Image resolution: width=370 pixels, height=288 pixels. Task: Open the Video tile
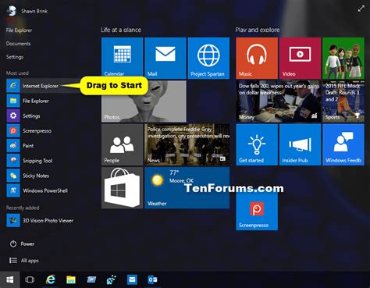[300, 58]
